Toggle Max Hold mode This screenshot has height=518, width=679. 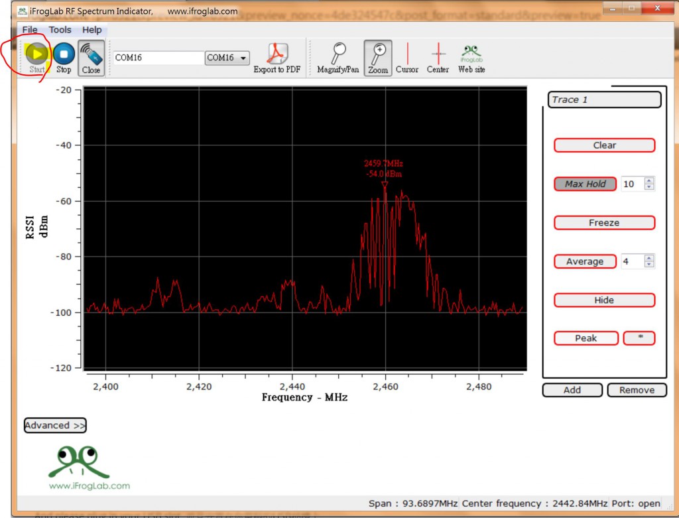(585, 184)
